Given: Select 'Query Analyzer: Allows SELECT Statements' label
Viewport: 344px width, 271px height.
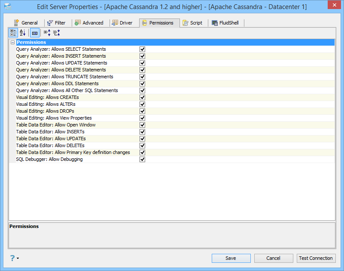Looking at the screenshot, I should point(61,49).
